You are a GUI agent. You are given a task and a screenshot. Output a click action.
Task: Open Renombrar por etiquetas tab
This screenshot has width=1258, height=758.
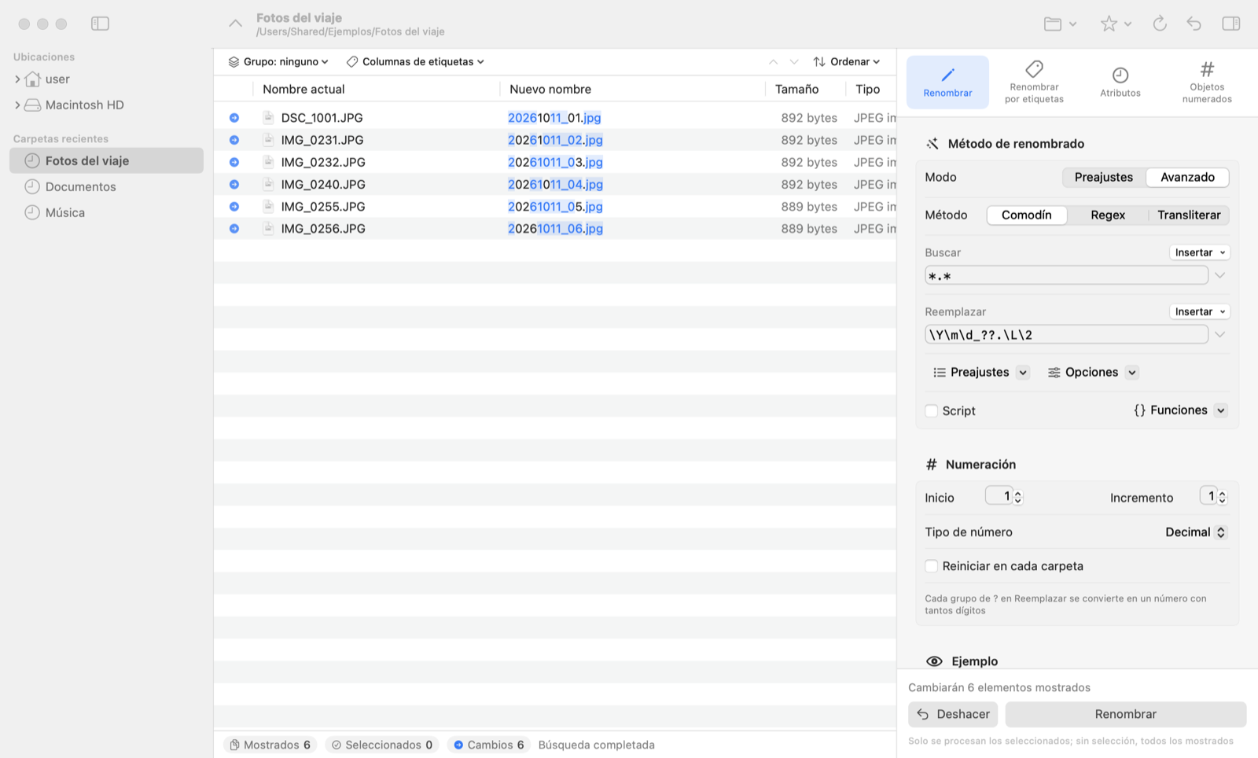(x=1034, y=82)
